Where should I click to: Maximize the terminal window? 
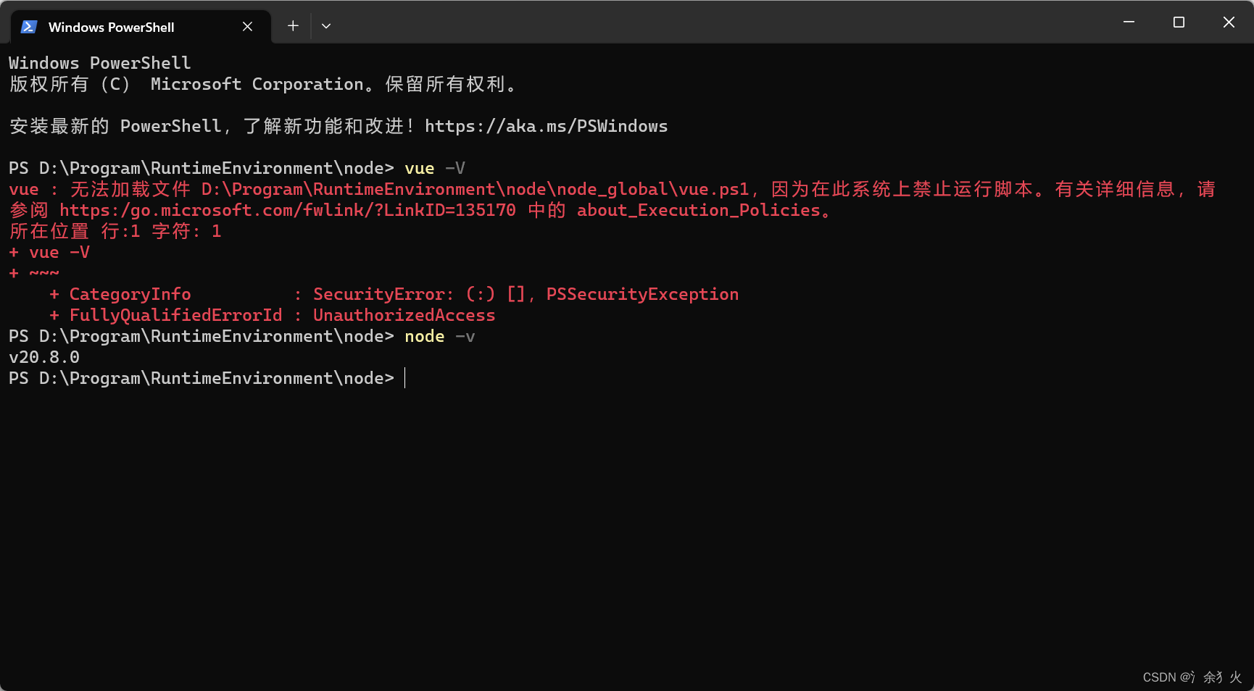point(1178,22)
